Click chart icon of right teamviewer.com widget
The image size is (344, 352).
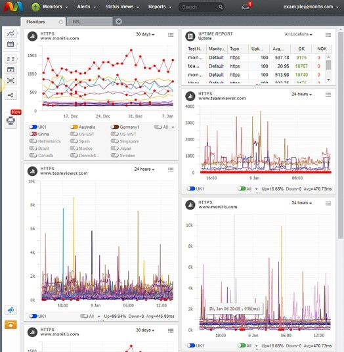point(190,96)
